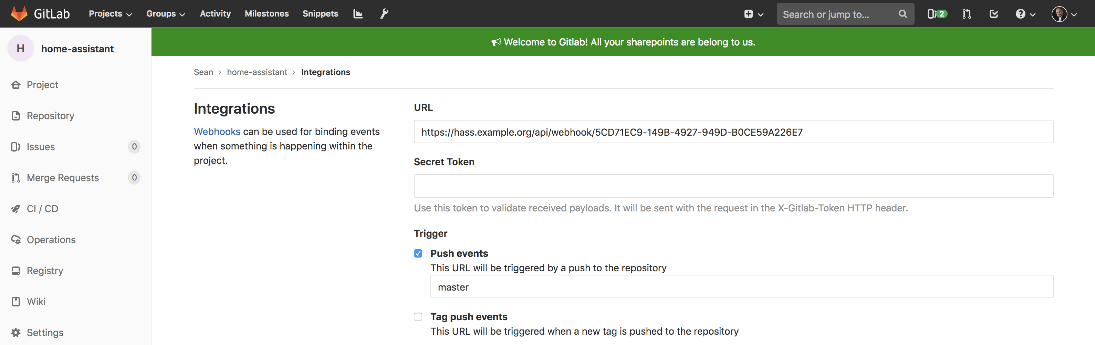Go to the Activity menu item
Image resolution: width=1095 pixels, height=345 pixels.
(215, 13)
